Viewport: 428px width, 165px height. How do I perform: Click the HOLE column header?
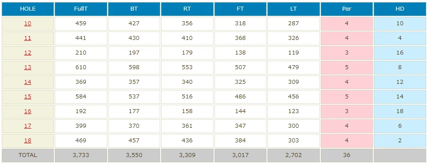pyautogui.click(x=28, y=9)
